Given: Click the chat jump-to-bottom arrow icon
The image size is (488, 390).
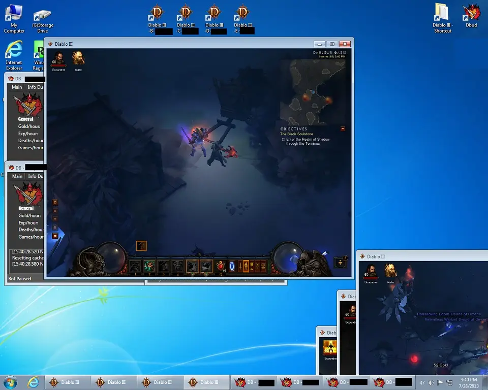Looking at the screenshot, I should (x=55, y=227).
